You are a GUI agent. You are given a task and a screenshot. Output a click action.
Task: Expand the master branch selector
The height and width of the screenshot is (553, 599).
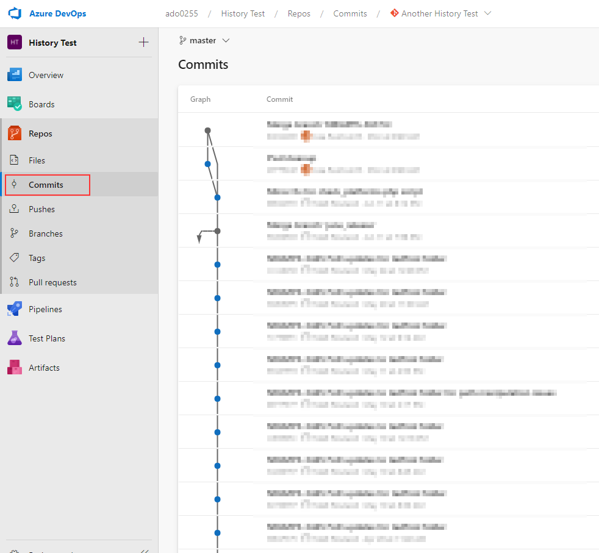(204, 40)
